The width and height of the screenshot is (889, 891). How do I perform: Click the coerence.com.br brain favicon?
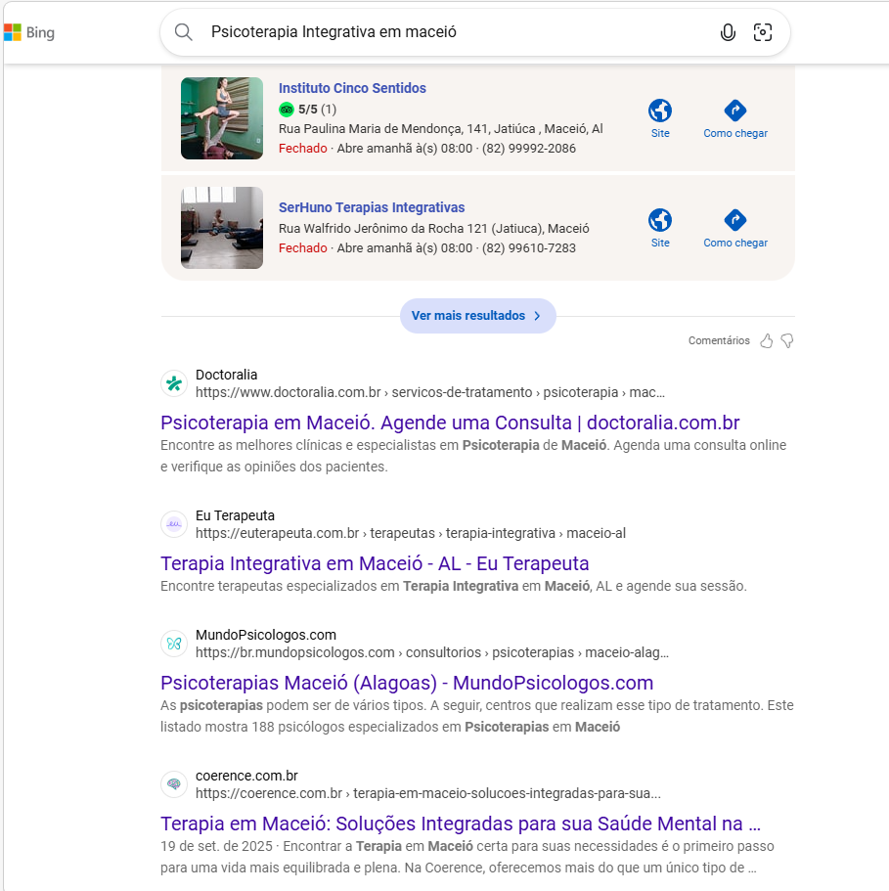(x=174, y=784)
